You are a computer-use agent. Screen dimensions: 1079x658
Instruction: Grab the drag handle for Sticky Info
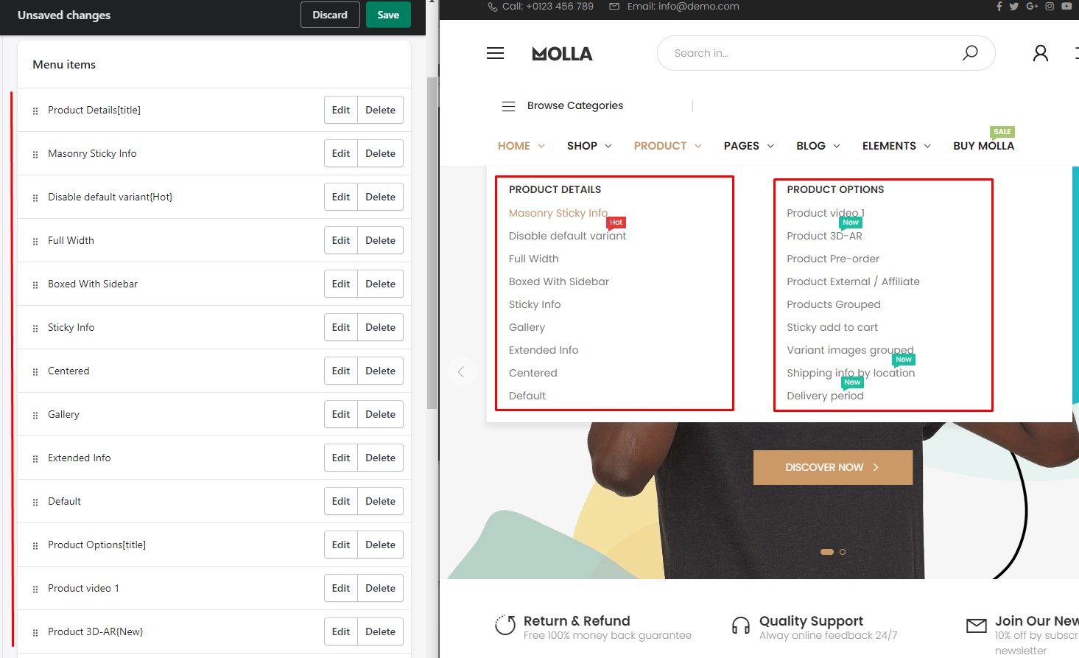pos(35,328)
